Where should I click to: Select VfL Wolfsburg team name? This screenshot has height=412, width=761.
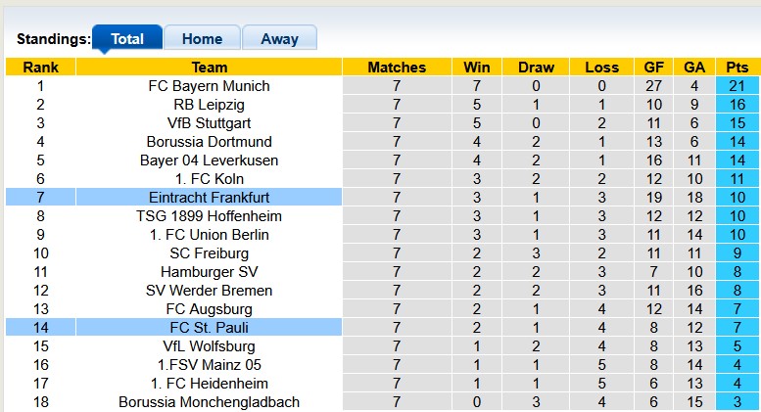pyautogui.click(x=209, y=346)
